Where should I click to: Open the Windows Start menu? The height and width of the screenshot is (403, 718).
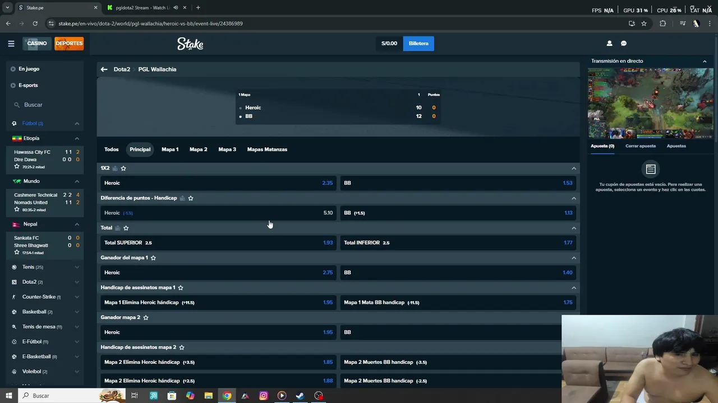pos(8,396)
